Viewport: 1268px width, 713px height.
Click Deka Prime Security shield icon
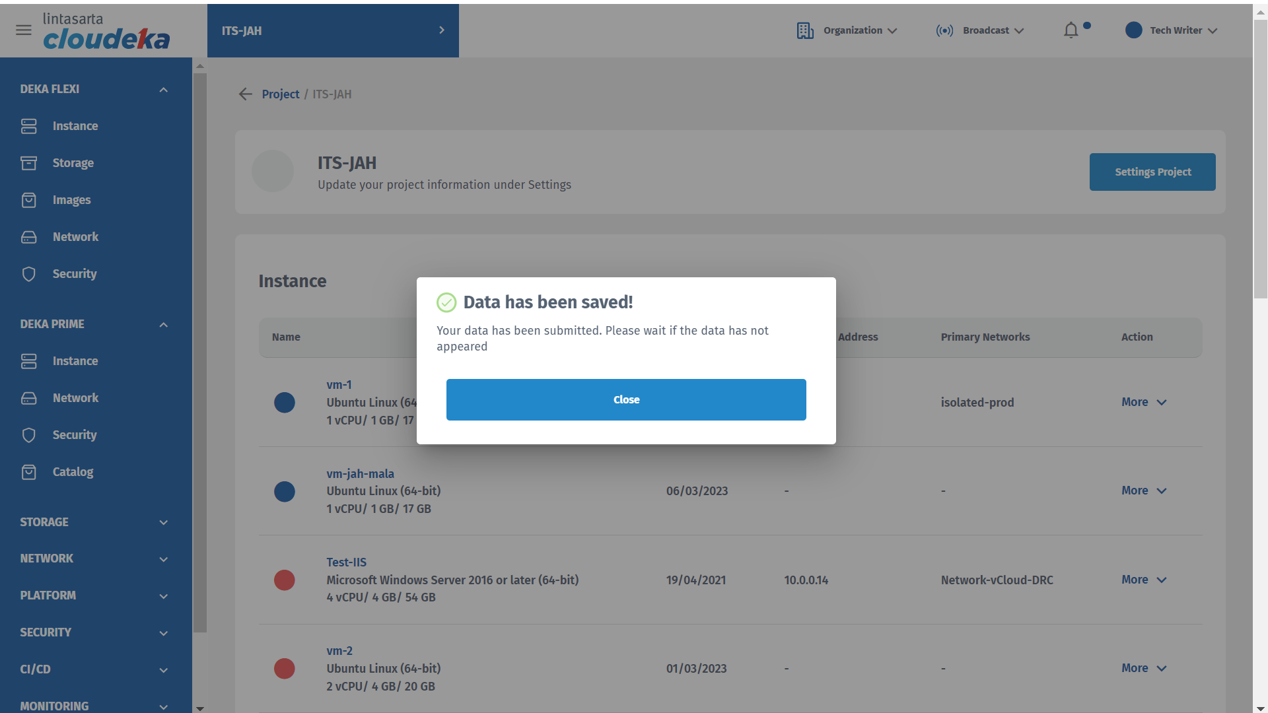29,435
